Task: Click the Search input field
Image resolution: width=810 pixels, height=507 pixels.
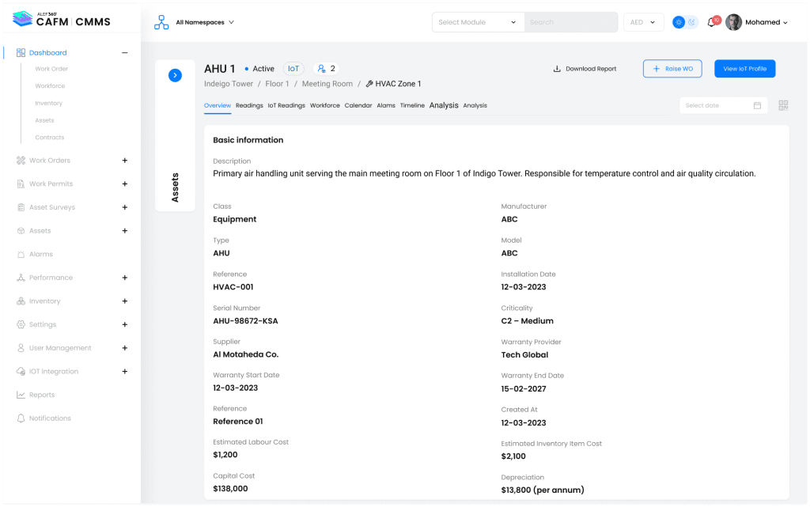Action: [570, 22]
